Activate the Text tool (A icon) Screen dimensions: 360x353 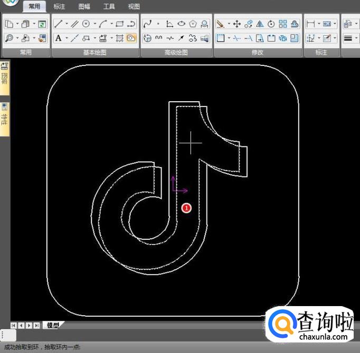58,38
